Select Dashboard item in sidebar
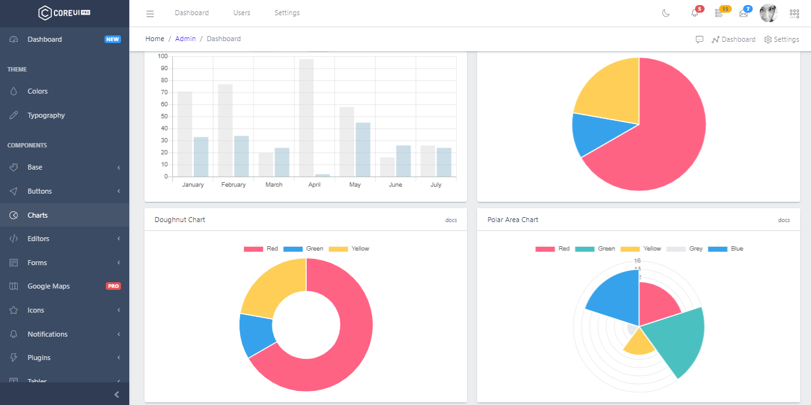 pos(65,39)
